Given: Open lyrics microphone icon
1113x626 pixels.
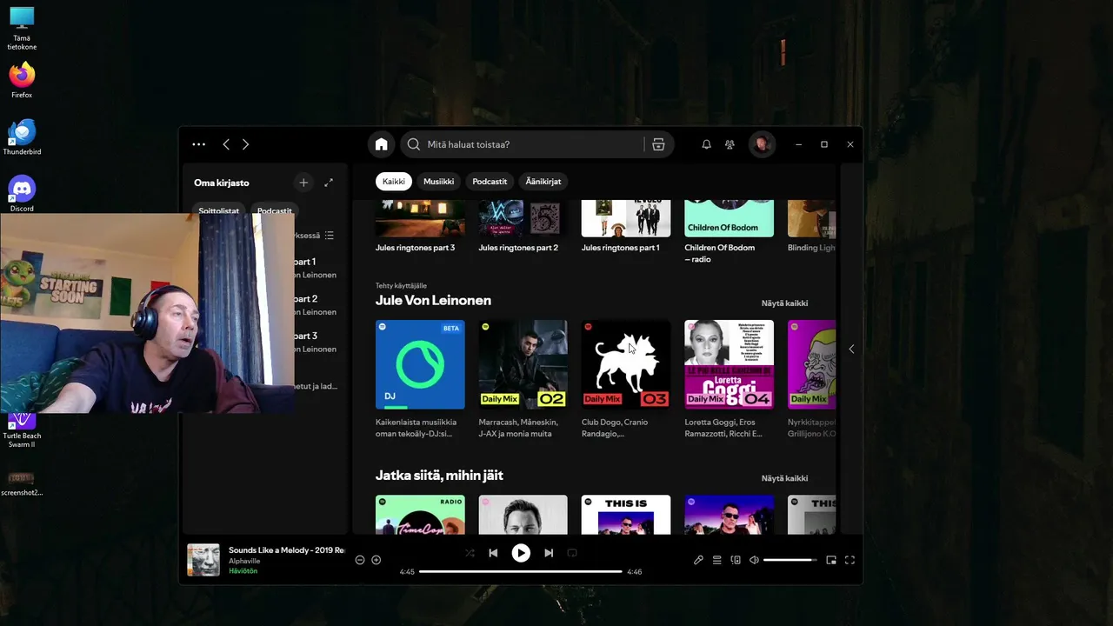Looking at the screenshot, I should point(698,560).
